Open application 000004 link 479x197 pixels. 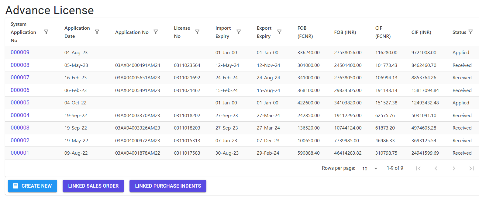click(x=20, y=115)
